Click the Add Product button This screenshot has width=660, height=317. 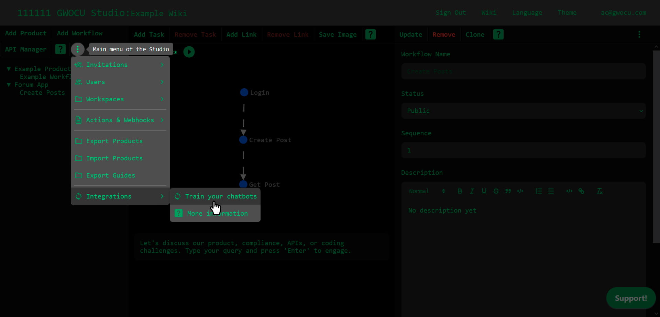(x=26, y=33)
